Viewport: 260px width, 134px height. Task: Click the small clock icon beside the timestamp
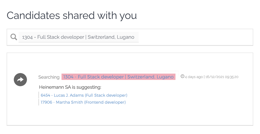click(182, 76)
